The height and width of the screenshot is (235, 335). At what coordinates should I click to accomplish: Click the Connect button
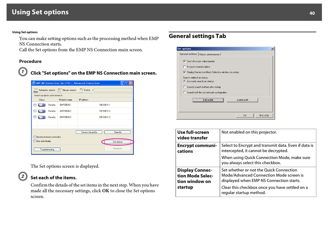[117, 149]
